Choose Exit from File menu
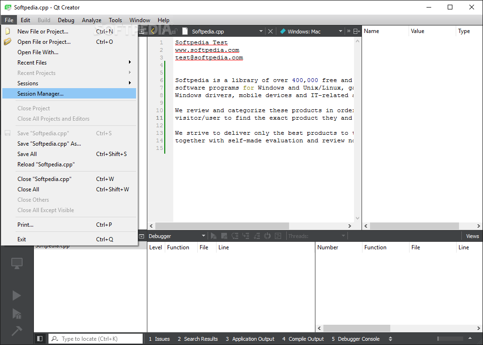 click(69, 239)
